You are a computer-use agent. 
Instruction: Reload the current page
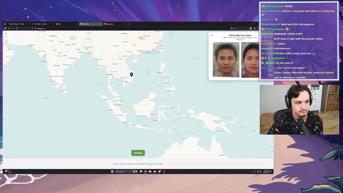click(x=17, y=28)
